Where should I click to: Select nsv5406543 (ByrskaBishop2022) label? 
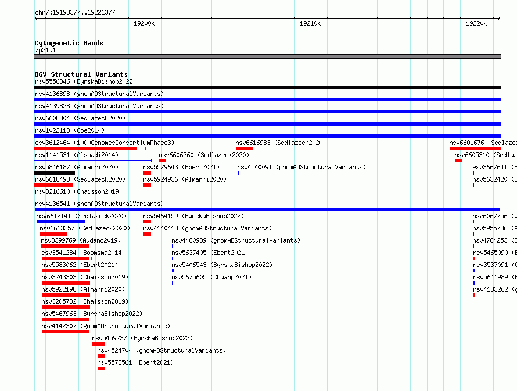222,265
